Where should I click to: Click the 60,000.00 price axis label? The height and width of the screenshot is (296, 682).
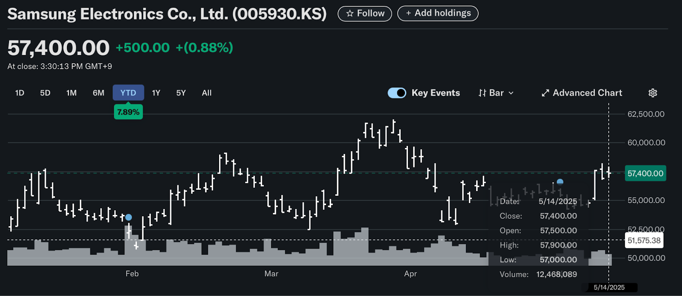646,143
